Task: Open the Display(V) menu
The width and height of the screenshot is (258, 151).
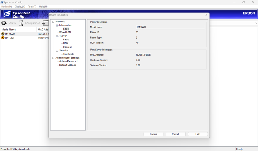Action: tap(20, 7)
